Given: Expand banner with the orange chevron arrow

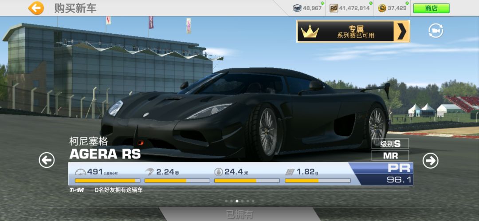Looking at the screenshot, I should pyautogui.click(x=402, y=31).
